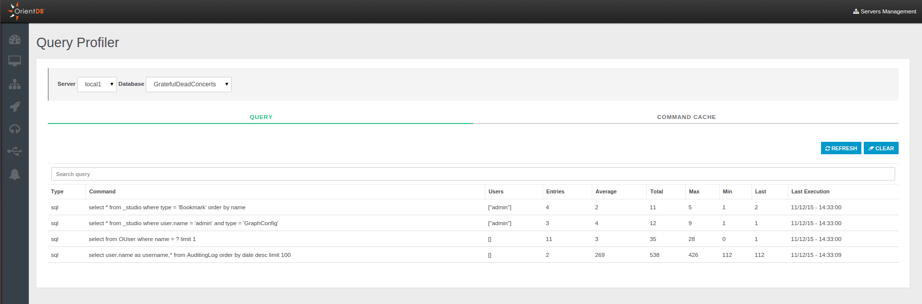Open the cluster sitemap icon in sidebar
This screenshot has width=922, height=304.
coord(14,84)
